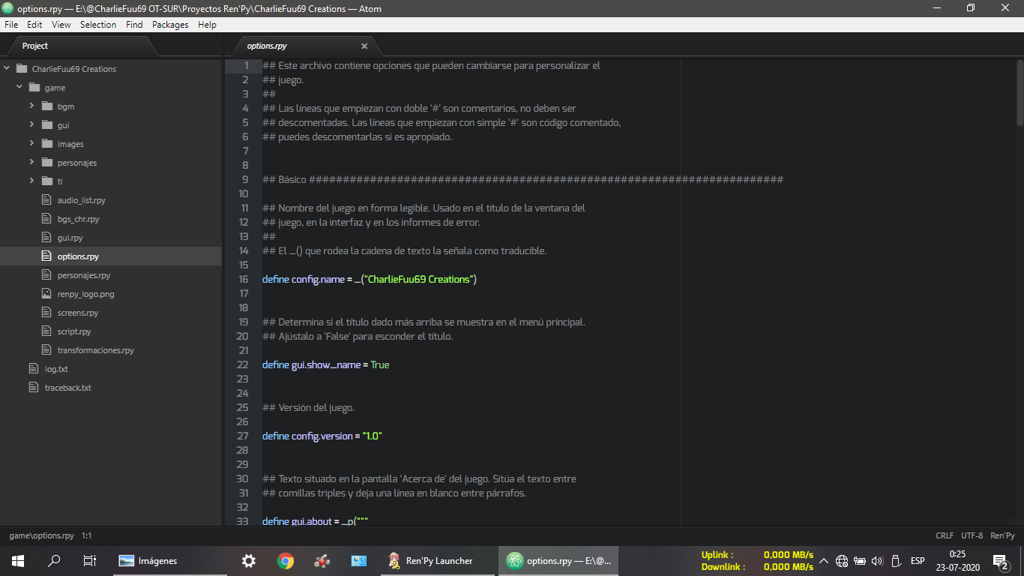Open script.rpy in the tree view
This screenshot has width=1024, height=576.
[x=74, y=331]
